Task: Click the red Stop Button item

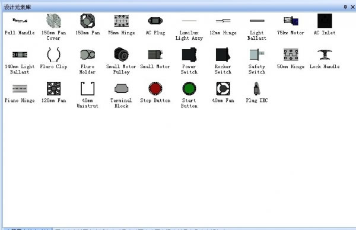Action: 155,88
